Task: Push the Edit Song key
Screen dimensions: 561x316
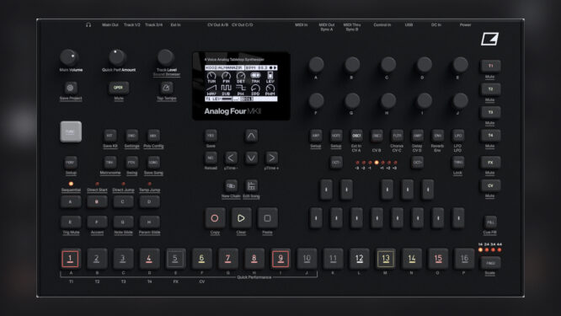Action: click(x=252, y=185)
